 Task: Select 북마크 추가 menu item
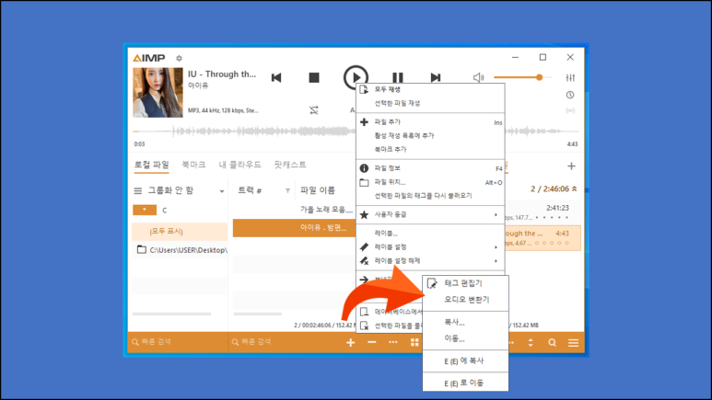pyautogui.click(x=430, y=149)
